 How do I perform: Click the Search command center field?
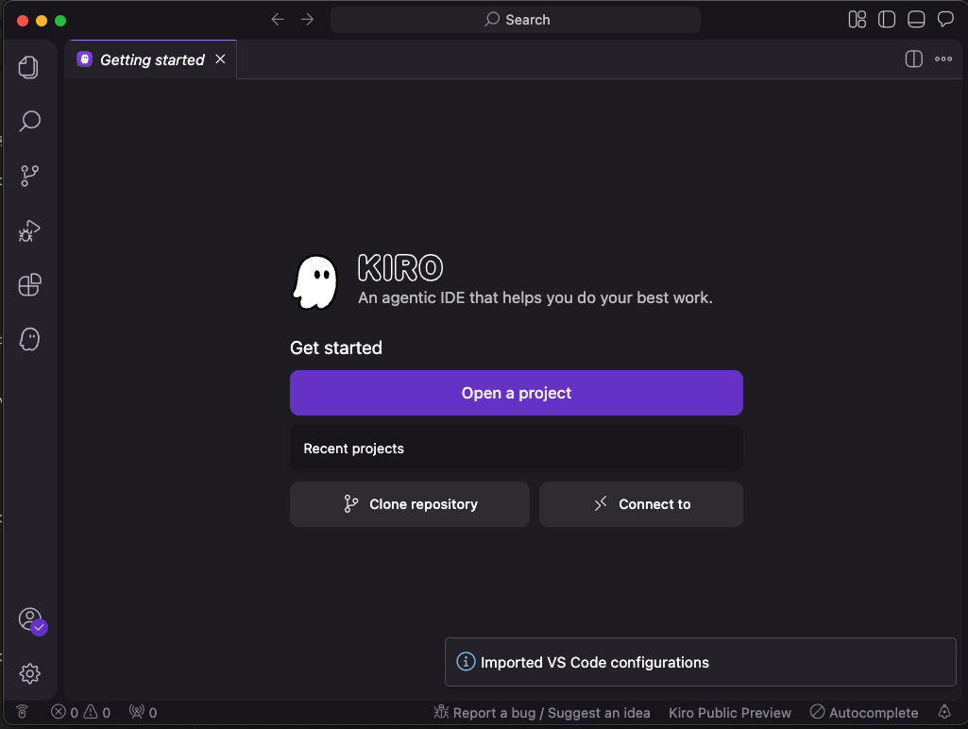point(516,20)
